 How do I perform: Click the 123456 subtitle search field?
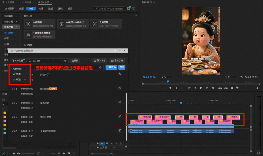tap(45, 61)
